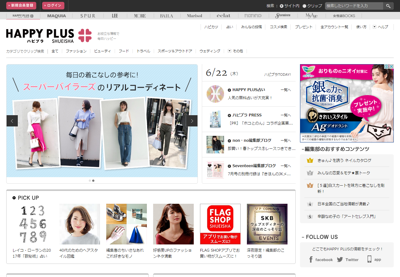Click the ログイン button
Image resolution: width=400 pixels, height=277 pixels.
53,6
